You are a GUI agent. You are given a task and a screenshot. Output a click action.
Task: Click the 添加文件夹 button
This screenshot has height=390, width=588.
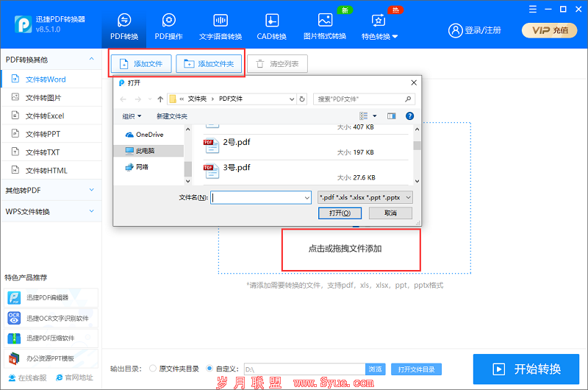click(209, 64)
